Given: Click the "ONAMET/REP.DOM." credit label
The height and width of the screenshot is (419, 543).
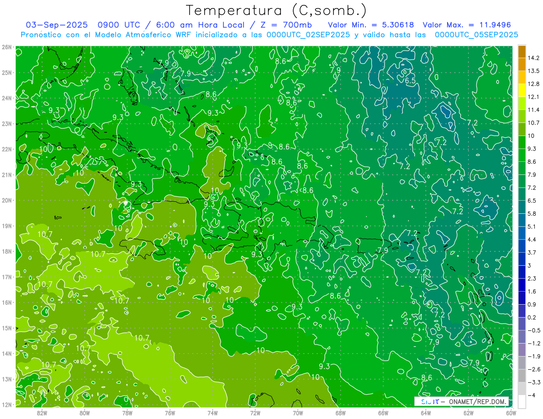Looking at the screenshot, I should (x=478, y=402).
